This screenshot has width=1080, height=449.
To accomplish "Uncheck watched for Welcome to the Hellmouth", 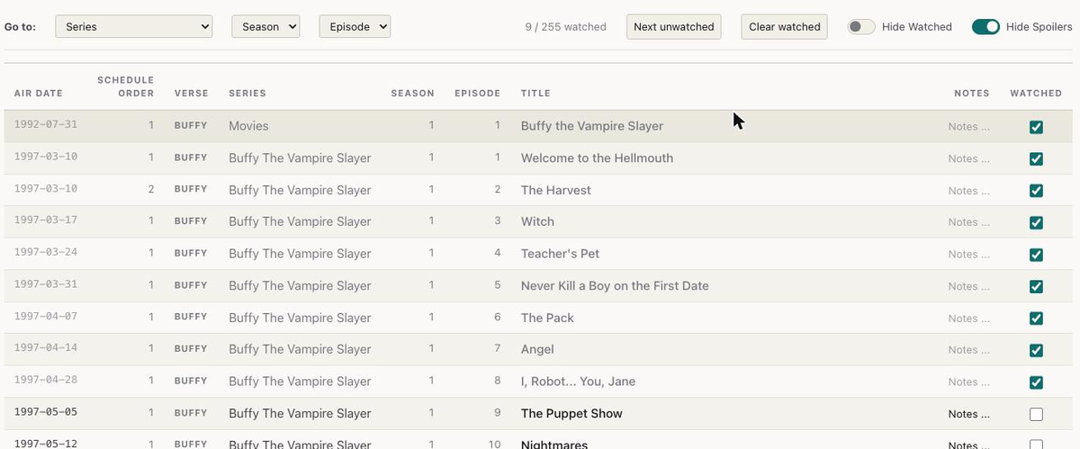I will point(1036,159).
